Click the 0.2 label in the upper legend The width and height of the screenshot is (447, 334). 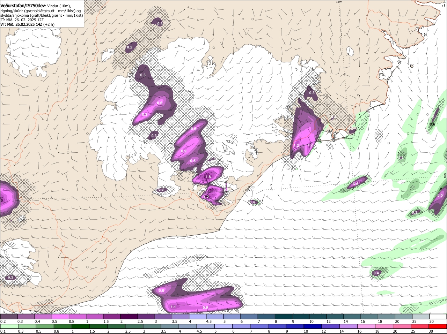click(3, 321)
